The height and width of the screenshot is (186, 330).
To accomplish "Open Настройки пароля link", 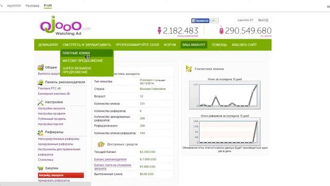I will [51, 124].
